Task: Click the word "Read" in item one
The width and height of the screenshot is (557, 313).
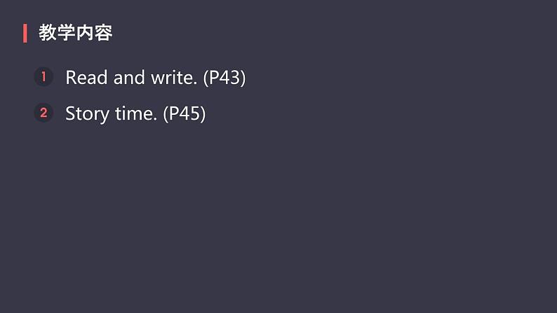Action: click(87, 78)
